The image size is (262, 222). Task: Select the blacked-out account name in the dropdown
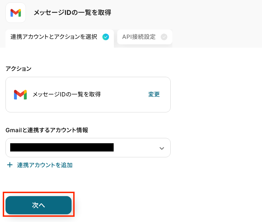tap(62, 148)
